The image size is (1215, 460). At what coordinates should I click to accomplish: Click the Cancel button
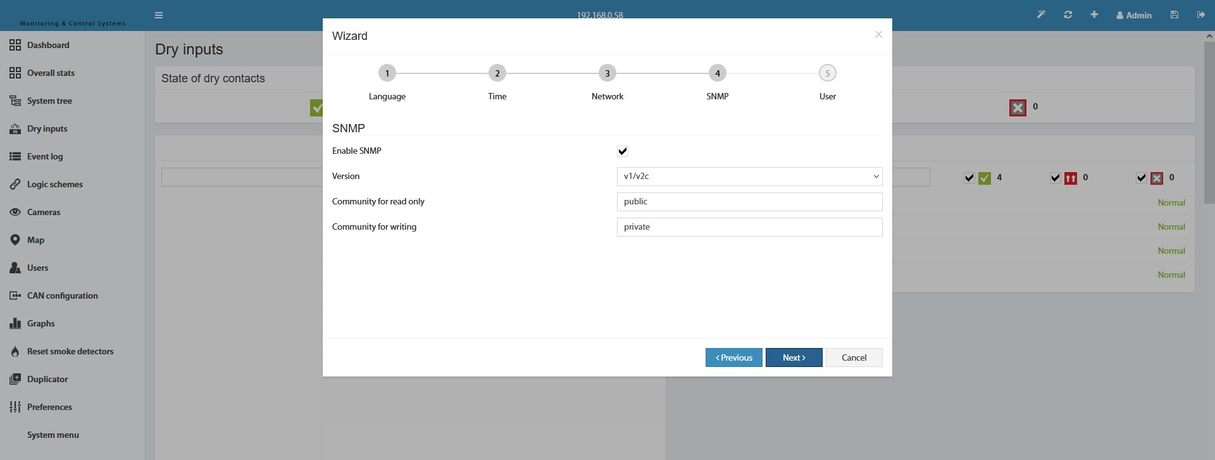(x=854, y=357)
